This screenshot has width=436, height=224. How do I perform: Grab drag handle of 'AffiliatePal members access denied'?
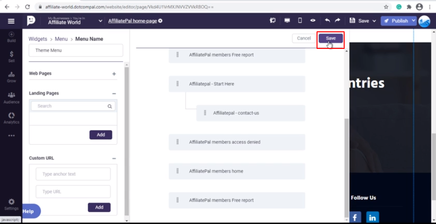coord(178,142)
